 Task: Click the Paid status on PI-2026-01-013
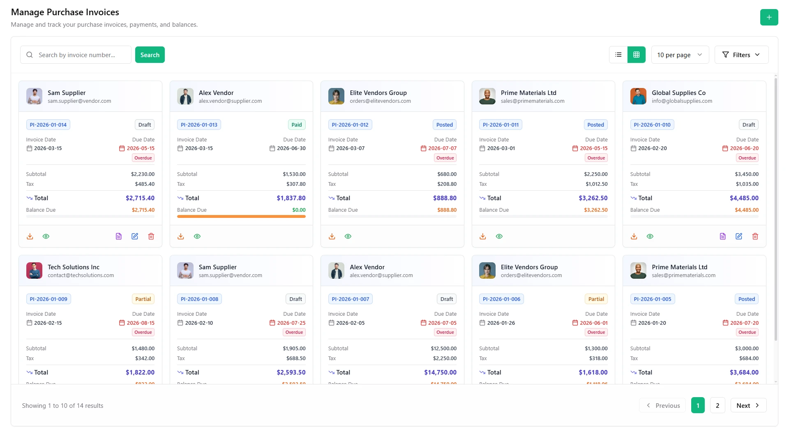point(297,125)
